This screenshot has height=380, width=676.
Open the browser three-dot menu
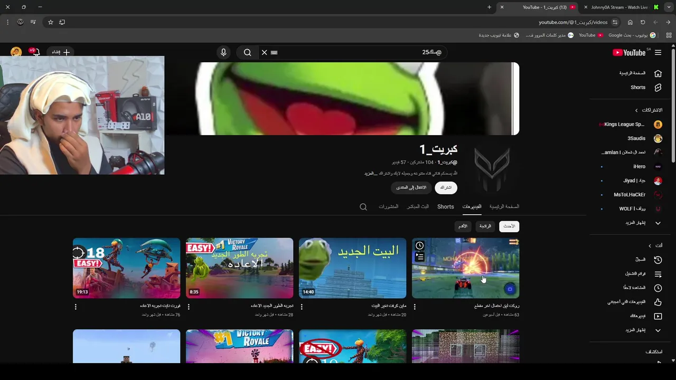(x=7, y=22)
